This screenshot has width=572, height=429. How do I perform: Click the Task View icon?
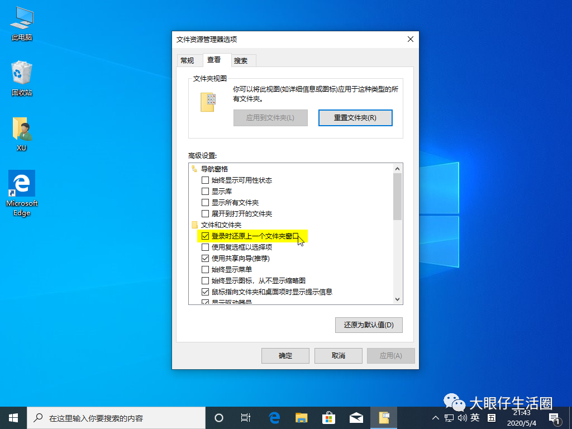pos(246,417)
